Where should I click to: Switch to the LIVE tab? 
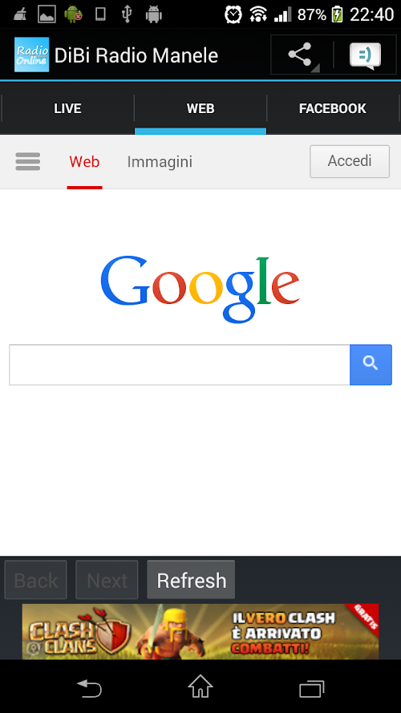[67, 109]
